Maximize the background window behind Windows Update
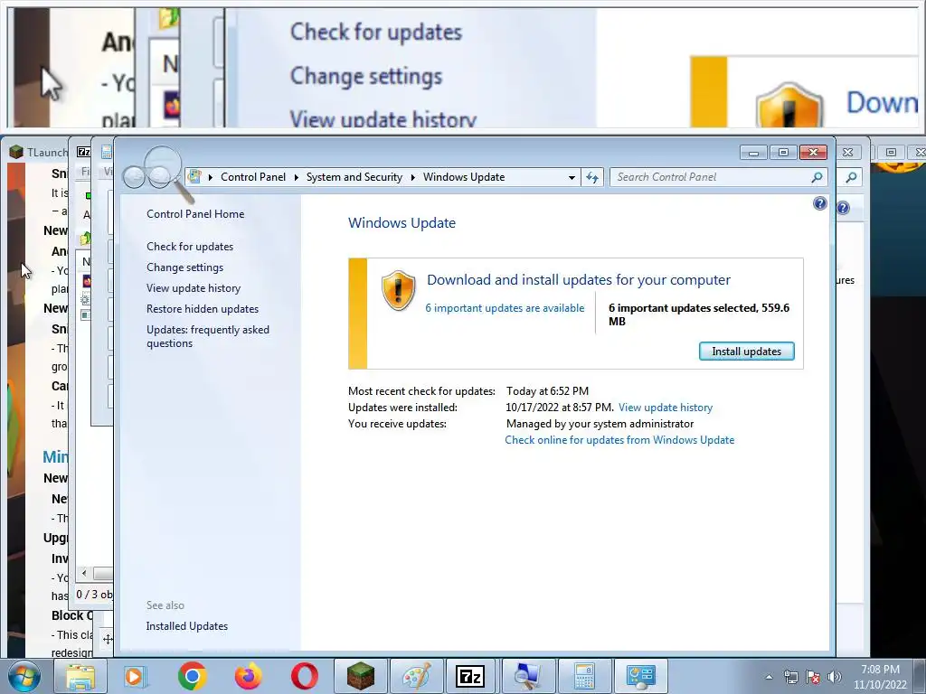The image size is (926, 694). click(x=891, y=152)
